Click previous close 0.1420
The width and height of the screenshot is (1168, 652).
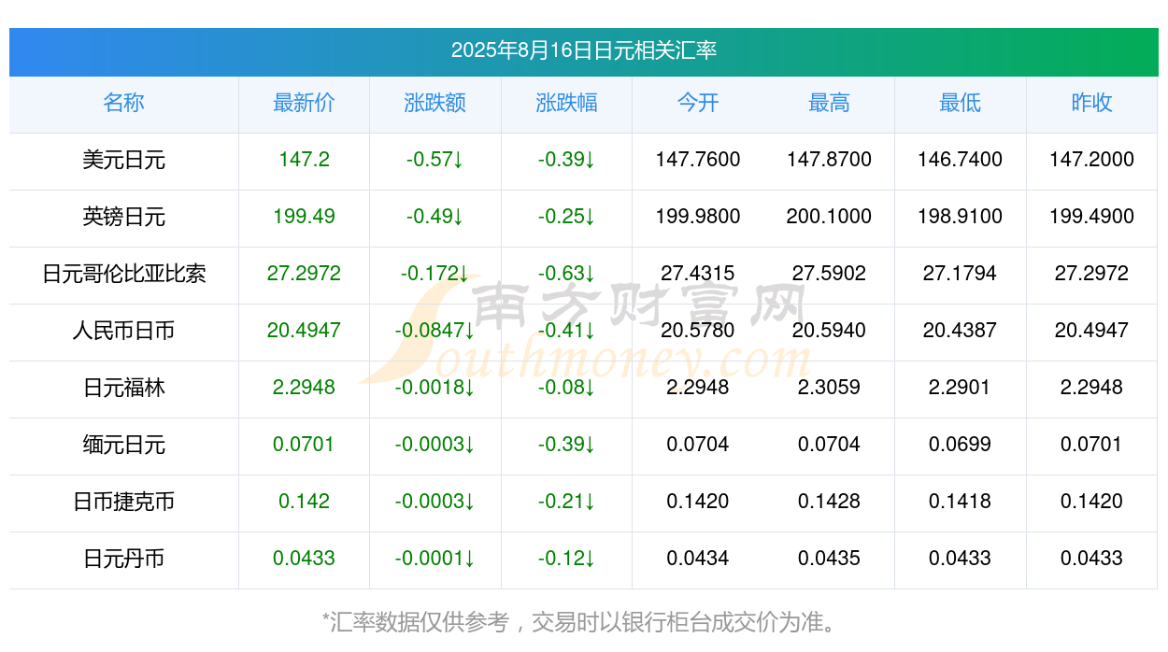(1091, 502)
